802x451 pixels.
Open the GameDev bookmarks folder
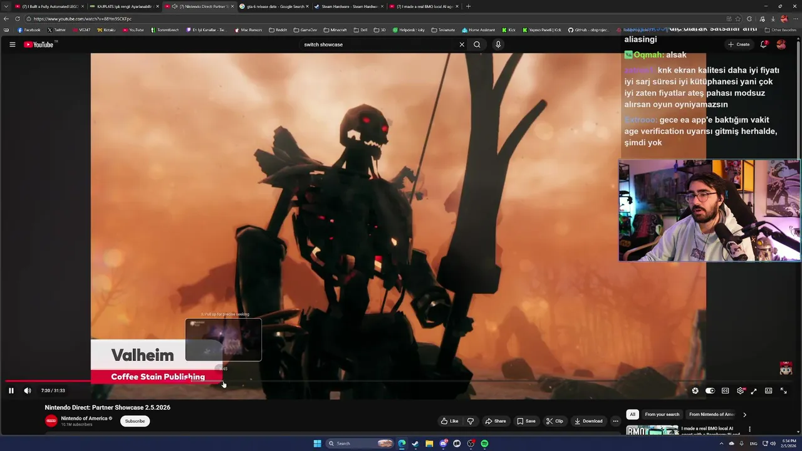305,30
